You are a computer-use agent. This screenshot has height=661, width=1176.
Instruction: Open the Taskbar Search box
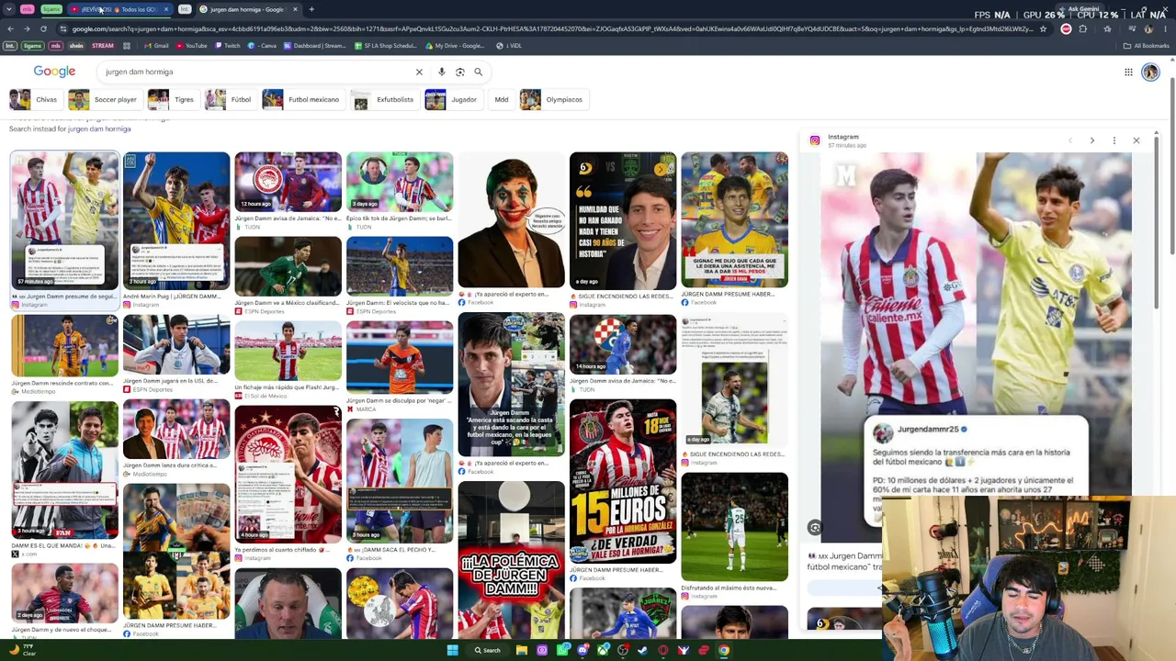point(488,650)
